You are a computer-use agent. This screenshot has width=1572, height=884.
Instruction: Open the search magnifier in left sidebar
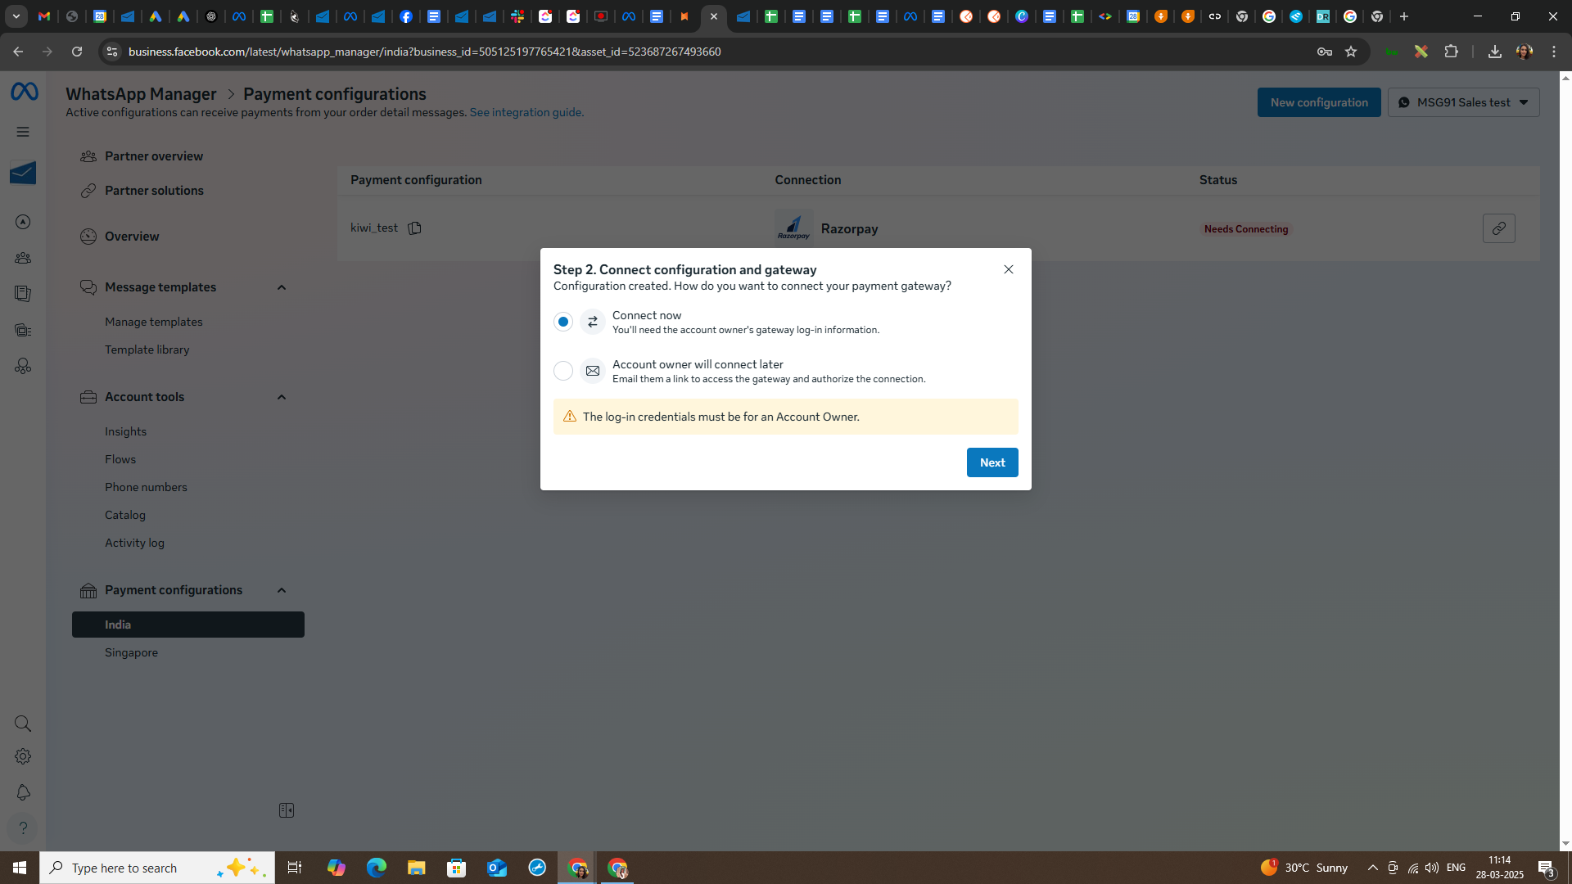23,724
